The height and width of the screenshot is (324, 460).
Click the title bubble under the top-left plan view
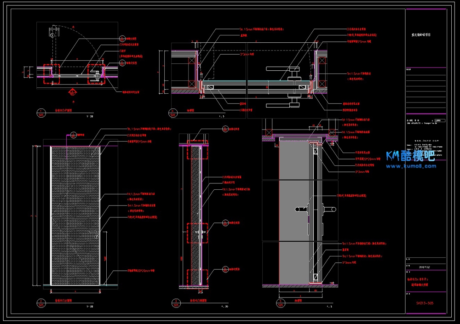[41, 113]
